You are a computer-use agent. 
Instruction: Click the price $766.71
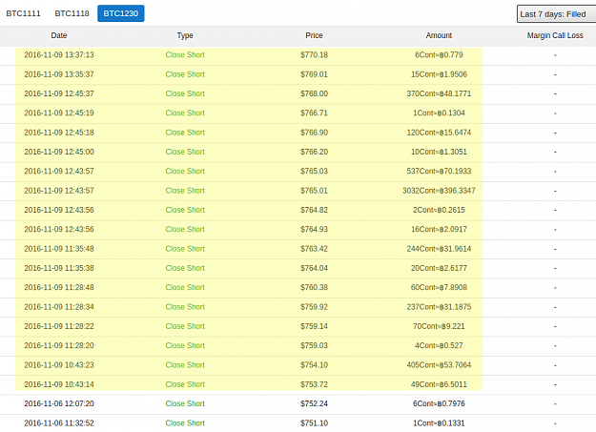tap(314, 113)
